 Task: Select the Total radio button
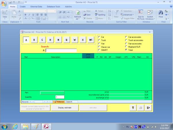126,50
